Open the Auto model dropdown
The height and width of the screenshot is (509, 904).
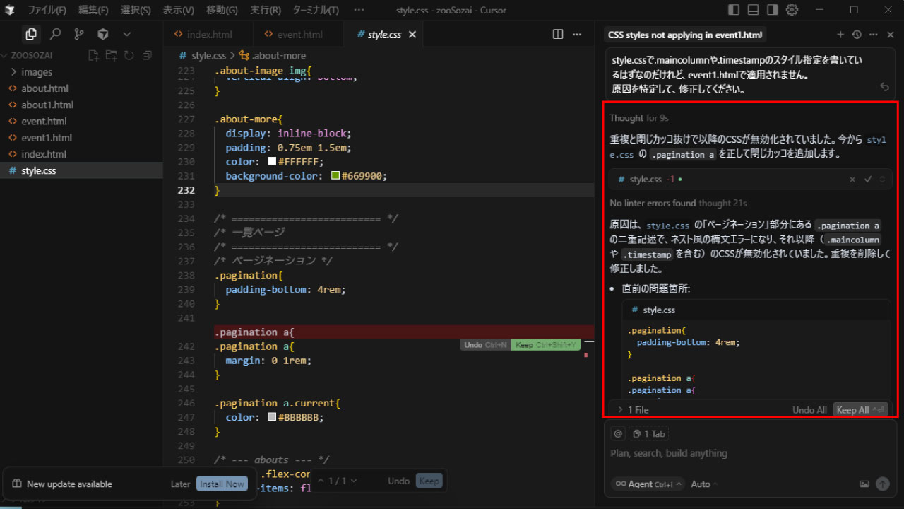click(x=703, y=484)
